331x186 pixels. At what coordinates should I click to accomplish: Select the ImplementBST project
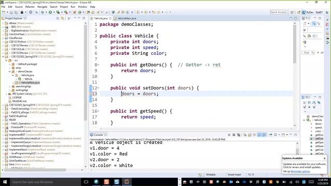(x=17, y=135)
